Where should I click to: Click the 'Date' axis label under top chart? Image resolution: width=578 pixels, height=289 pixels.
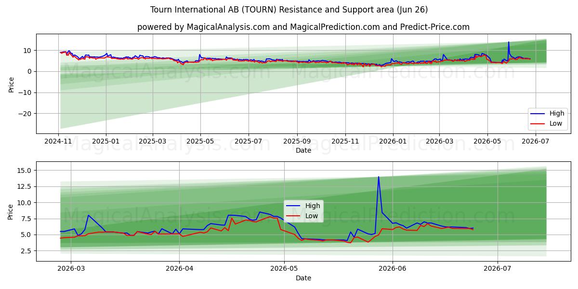(x=303, y=150)
